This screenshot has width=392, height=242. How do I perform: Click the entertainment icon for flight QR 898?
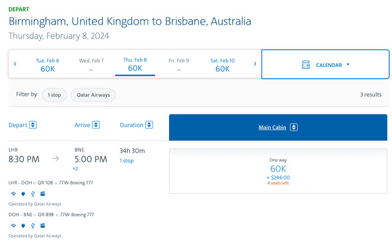pos(43,225)
